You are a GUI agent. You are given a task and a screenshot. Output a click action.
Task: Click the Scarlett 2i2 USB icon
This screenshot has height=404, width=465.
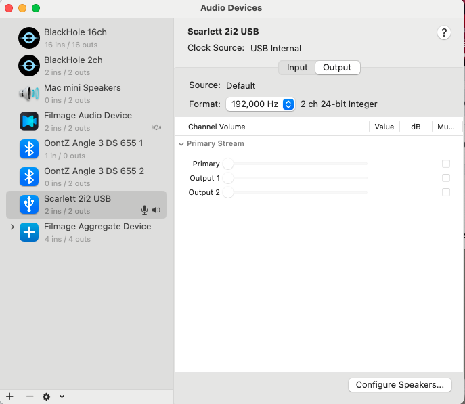click(29, 204)
